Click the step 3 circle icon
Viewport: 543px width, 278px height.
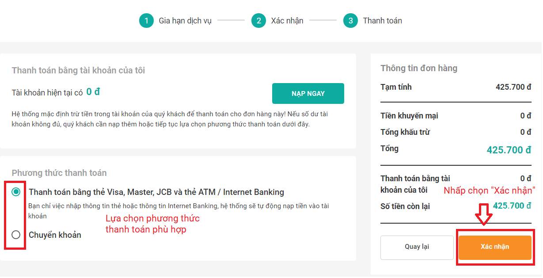pos(350,21)
